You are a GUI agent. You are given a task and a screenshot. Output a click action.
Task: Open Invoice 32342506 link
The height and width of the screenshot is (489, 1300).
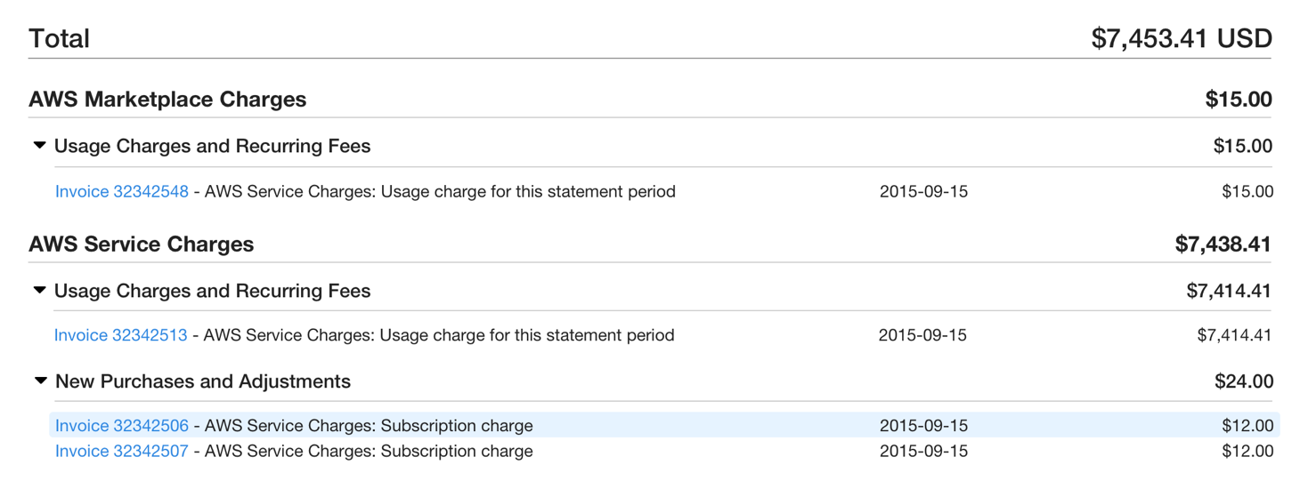coord(122,426)
